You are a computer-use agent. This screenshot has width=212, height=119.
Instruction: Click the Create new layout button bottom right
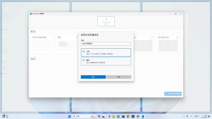[173, 94]
